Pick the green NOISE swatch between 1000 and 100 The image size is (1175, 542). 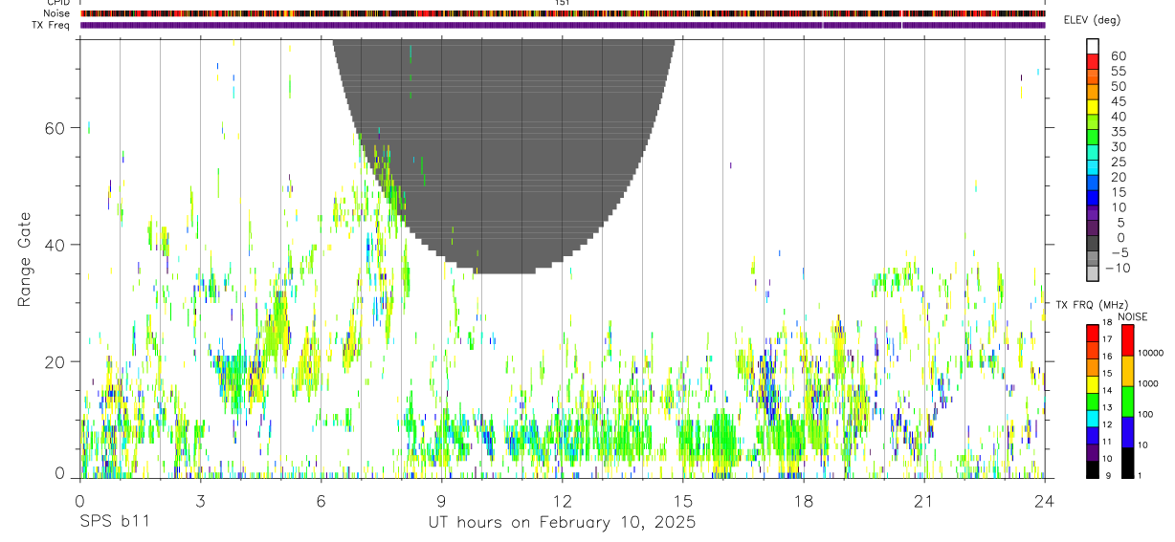pyautogui.click(x=1127, y=401)
